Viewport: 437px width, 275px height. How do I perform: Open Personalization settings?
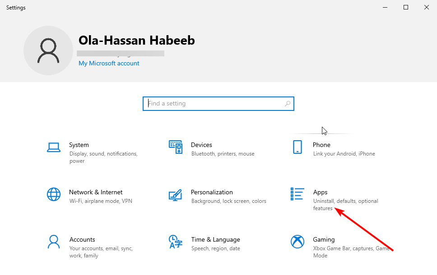pyautogui.click(x=212, y=192)
